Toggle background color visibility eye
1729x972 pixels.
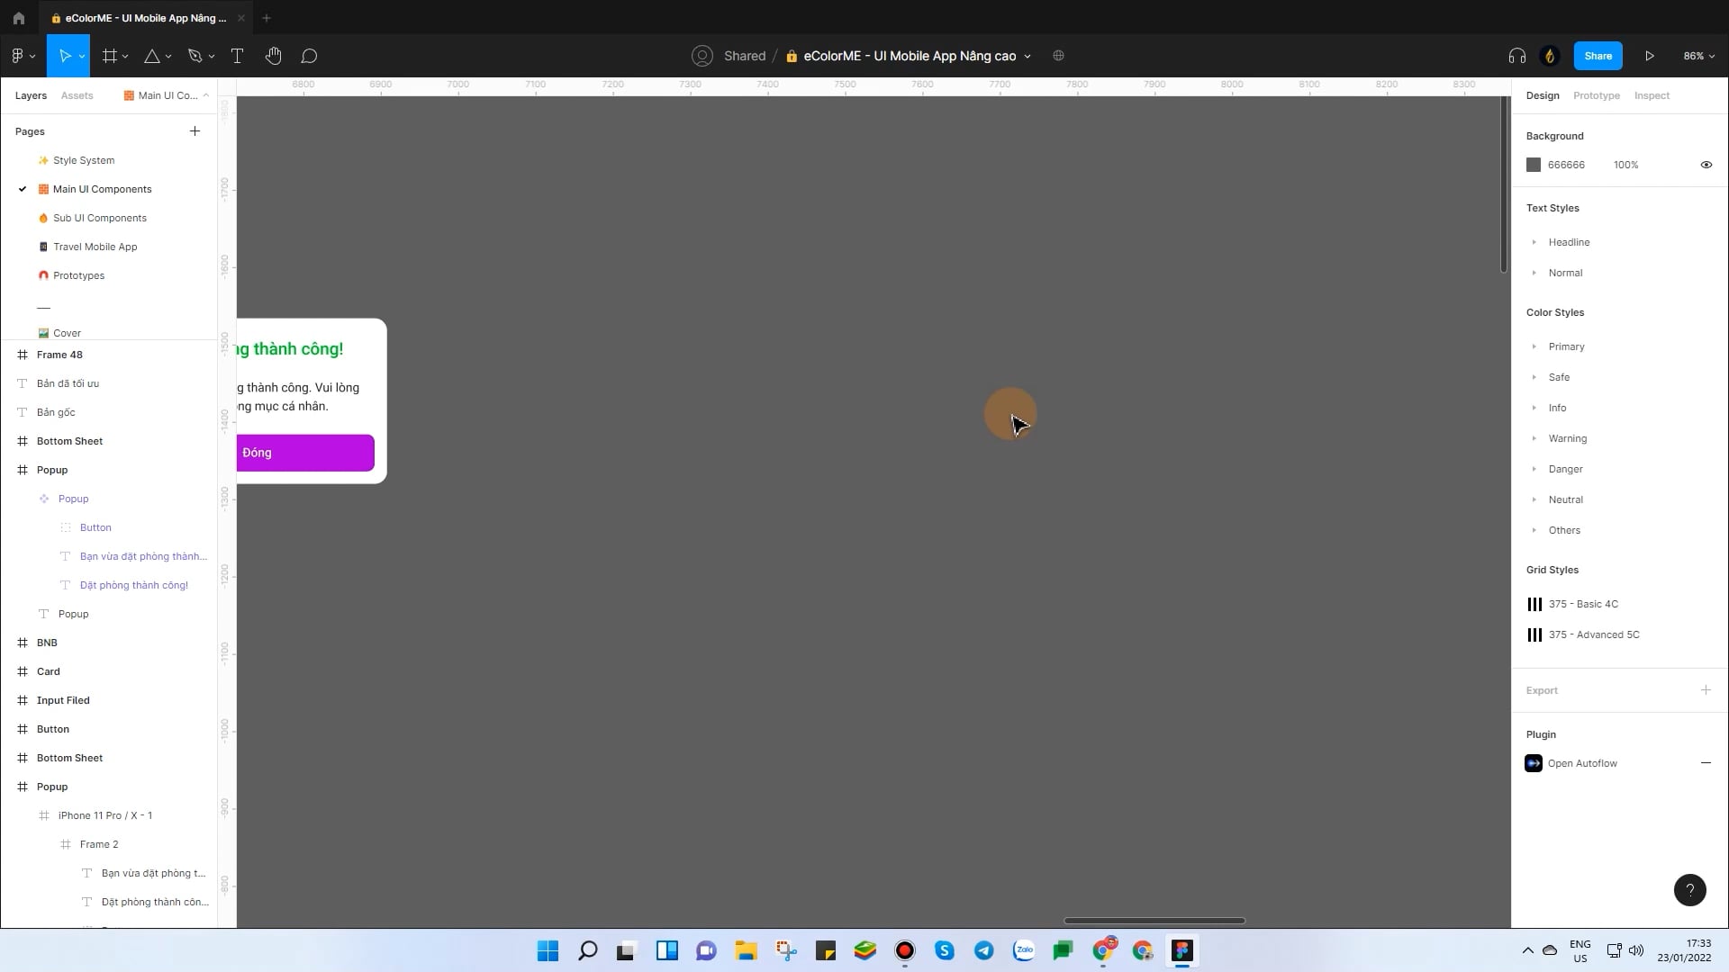pos(1706,165)
